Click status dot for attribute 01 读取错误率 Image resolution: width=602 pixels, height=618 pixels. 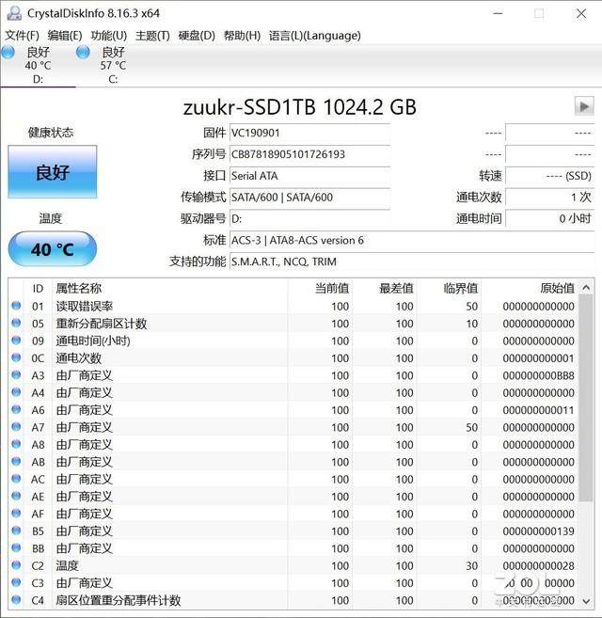point(16,307)
